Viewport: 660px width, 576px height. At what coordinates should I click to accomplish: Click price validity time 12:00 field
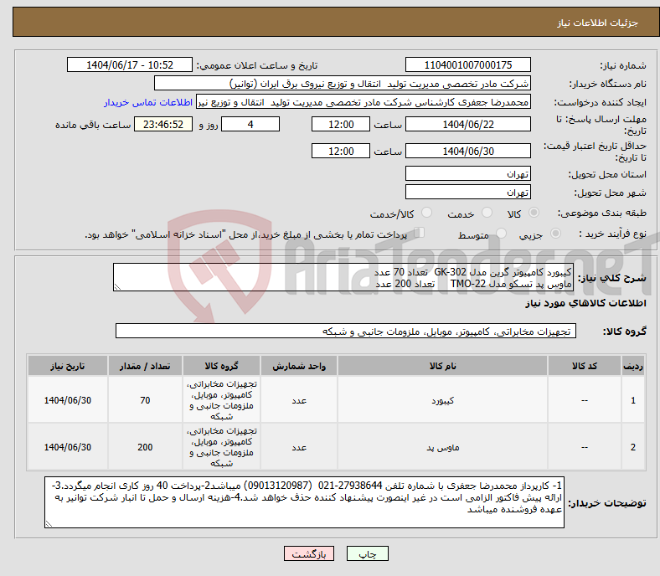[x=341, y=151]
